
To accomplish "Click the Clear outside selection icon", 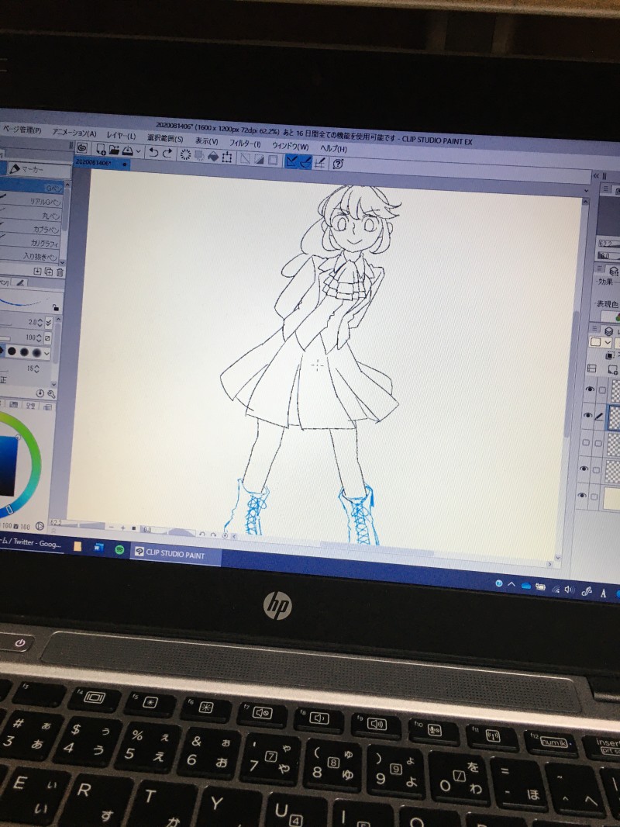I will click(199, 155).
